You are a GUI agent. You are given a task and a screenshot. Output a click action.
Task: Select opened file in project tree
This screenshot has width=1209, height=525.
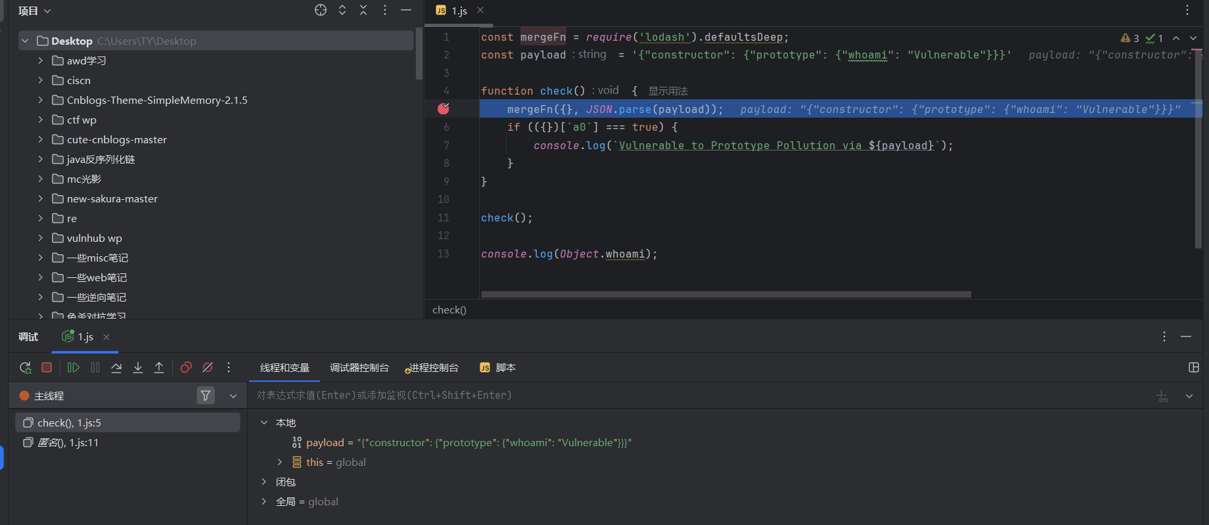click(x=321, y=10)
